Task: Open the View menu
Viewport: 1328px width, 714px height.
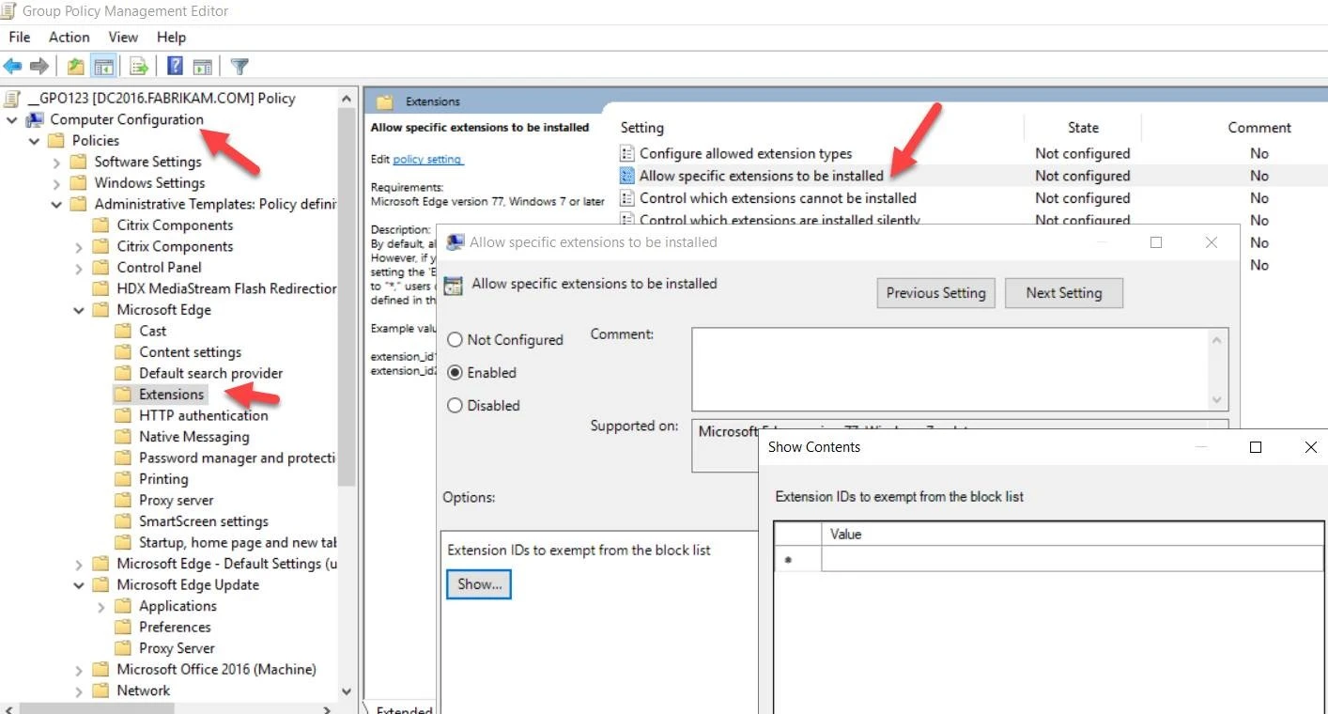Action: [x=123, y=37]
